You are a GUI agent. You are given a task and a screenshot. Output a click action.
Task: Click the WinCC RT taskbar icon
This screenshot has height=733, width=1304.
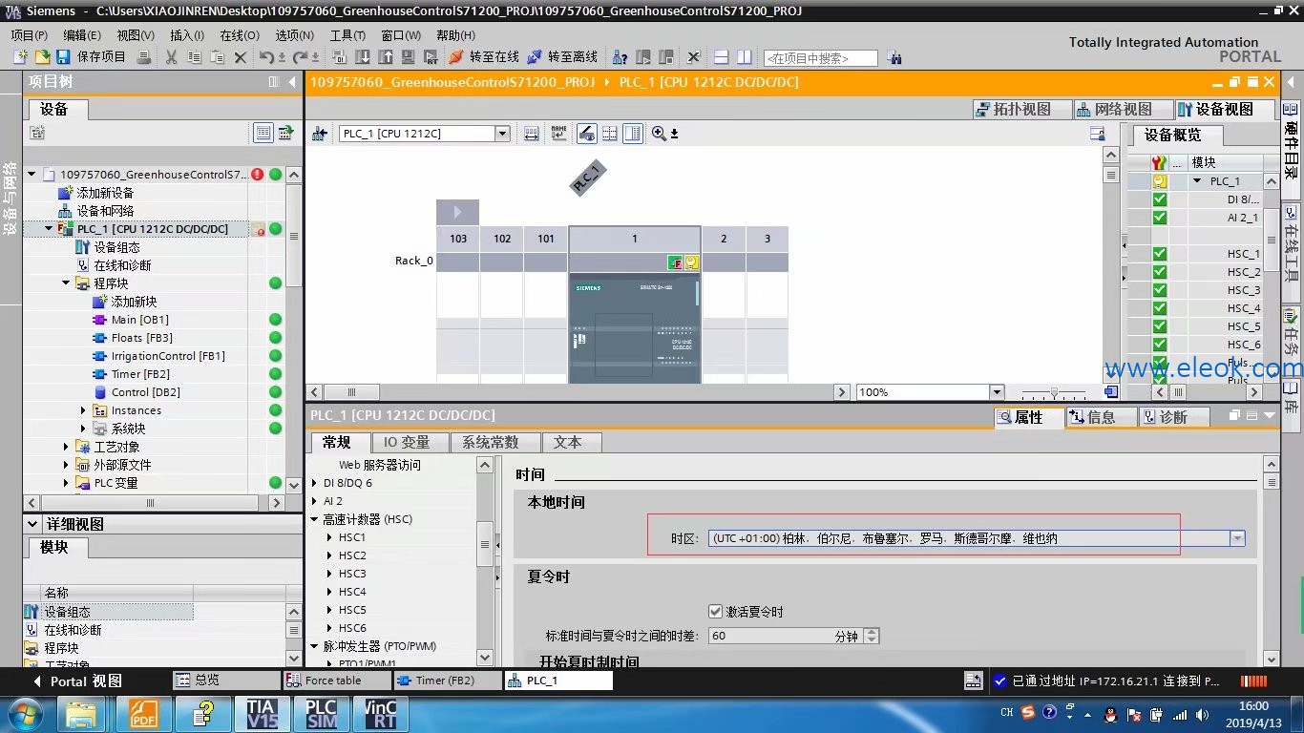point(380,713)
